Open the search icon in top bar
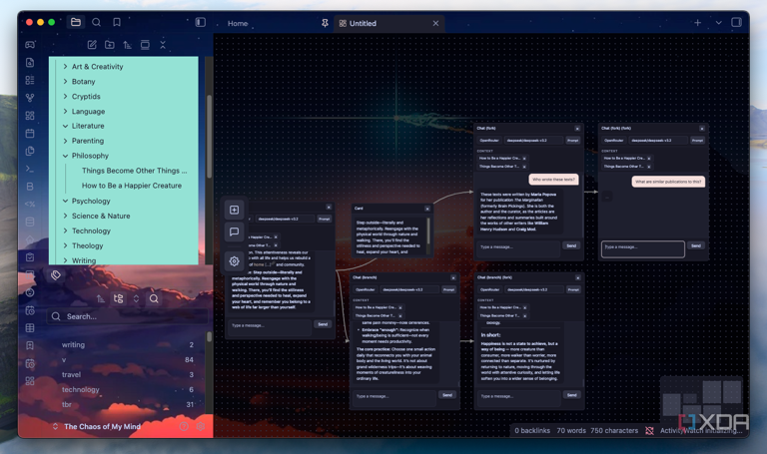 pyautogui.click(x=96, y=22)
